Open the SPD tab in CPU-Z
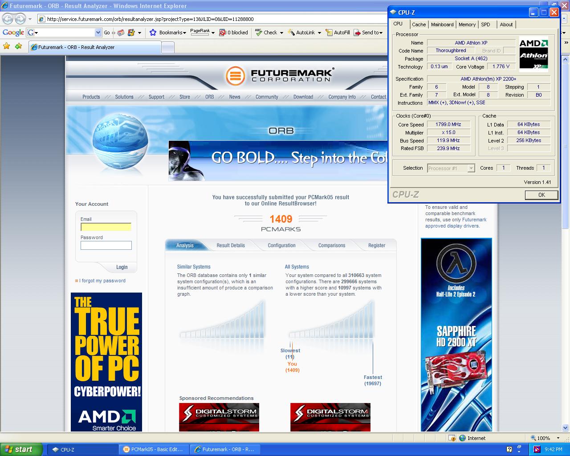The height and width of the screenshot is (456, 570). point(486,24)
